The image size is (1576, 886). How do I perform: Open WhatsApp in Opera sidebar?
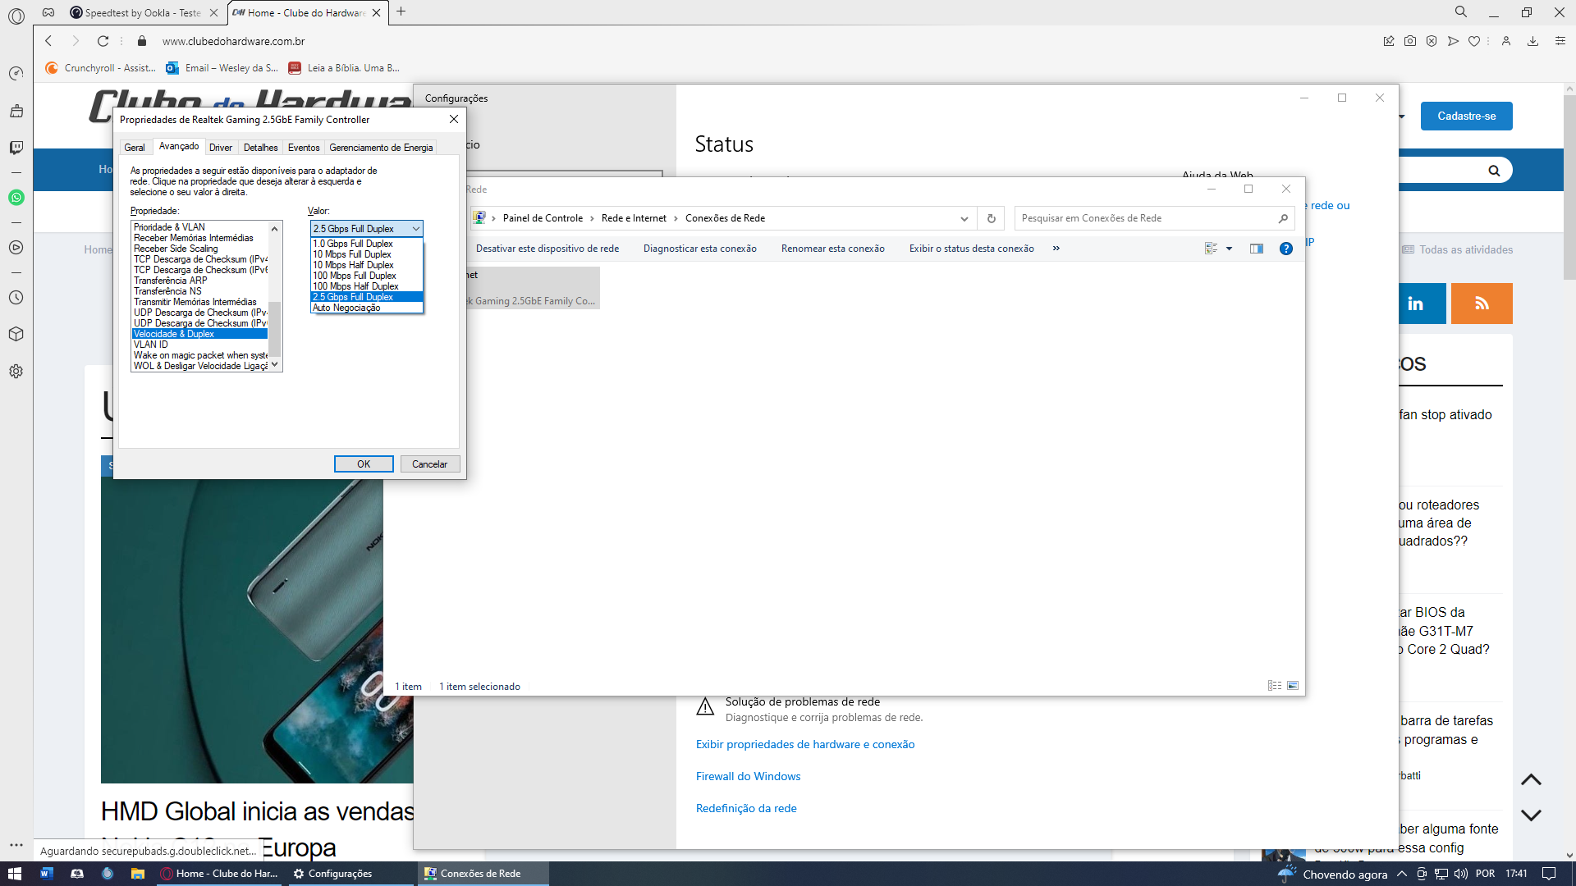click(16, 198)
